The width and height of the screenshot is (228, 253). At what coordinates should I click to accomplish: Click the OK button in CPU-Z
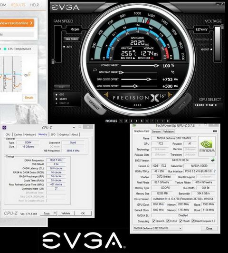pos(83,213)
